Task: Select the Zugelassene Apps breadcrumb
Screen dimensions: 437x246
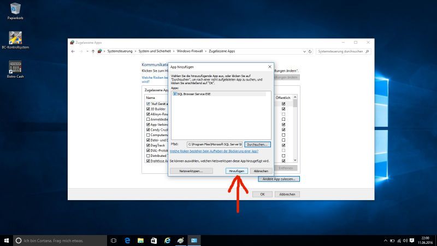Action: [222, 51]
